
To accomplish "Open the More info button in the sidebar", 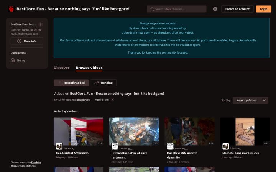I will point(27,41).
